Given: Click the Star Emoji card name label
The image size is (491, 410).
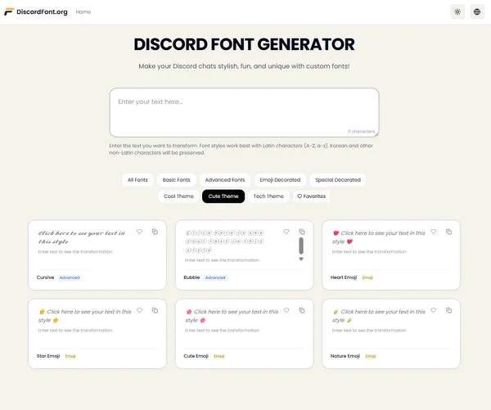Looking at the screenshot, I should 48,356.
